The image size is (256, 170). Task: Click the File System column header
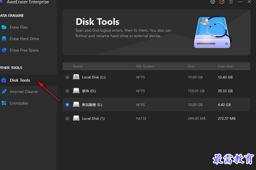coord(145,66)
